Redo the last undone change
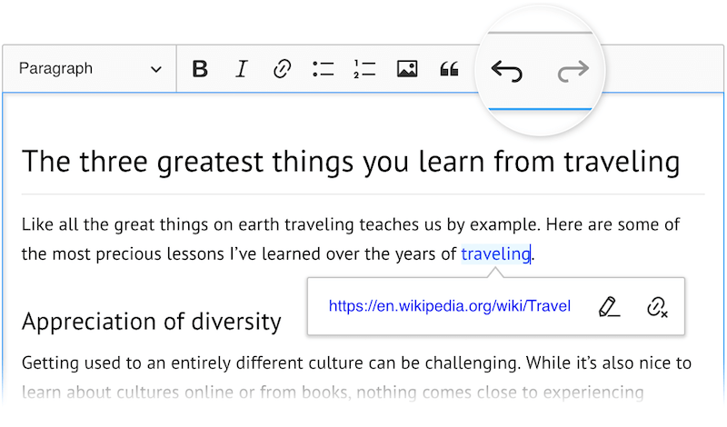 tap(573, 71)
